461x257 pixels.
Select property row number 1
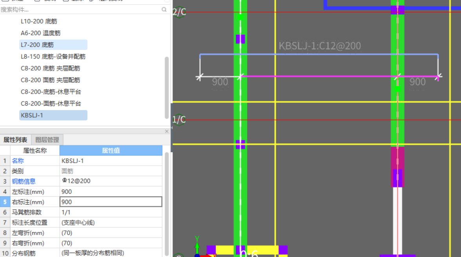click(5, 161)
